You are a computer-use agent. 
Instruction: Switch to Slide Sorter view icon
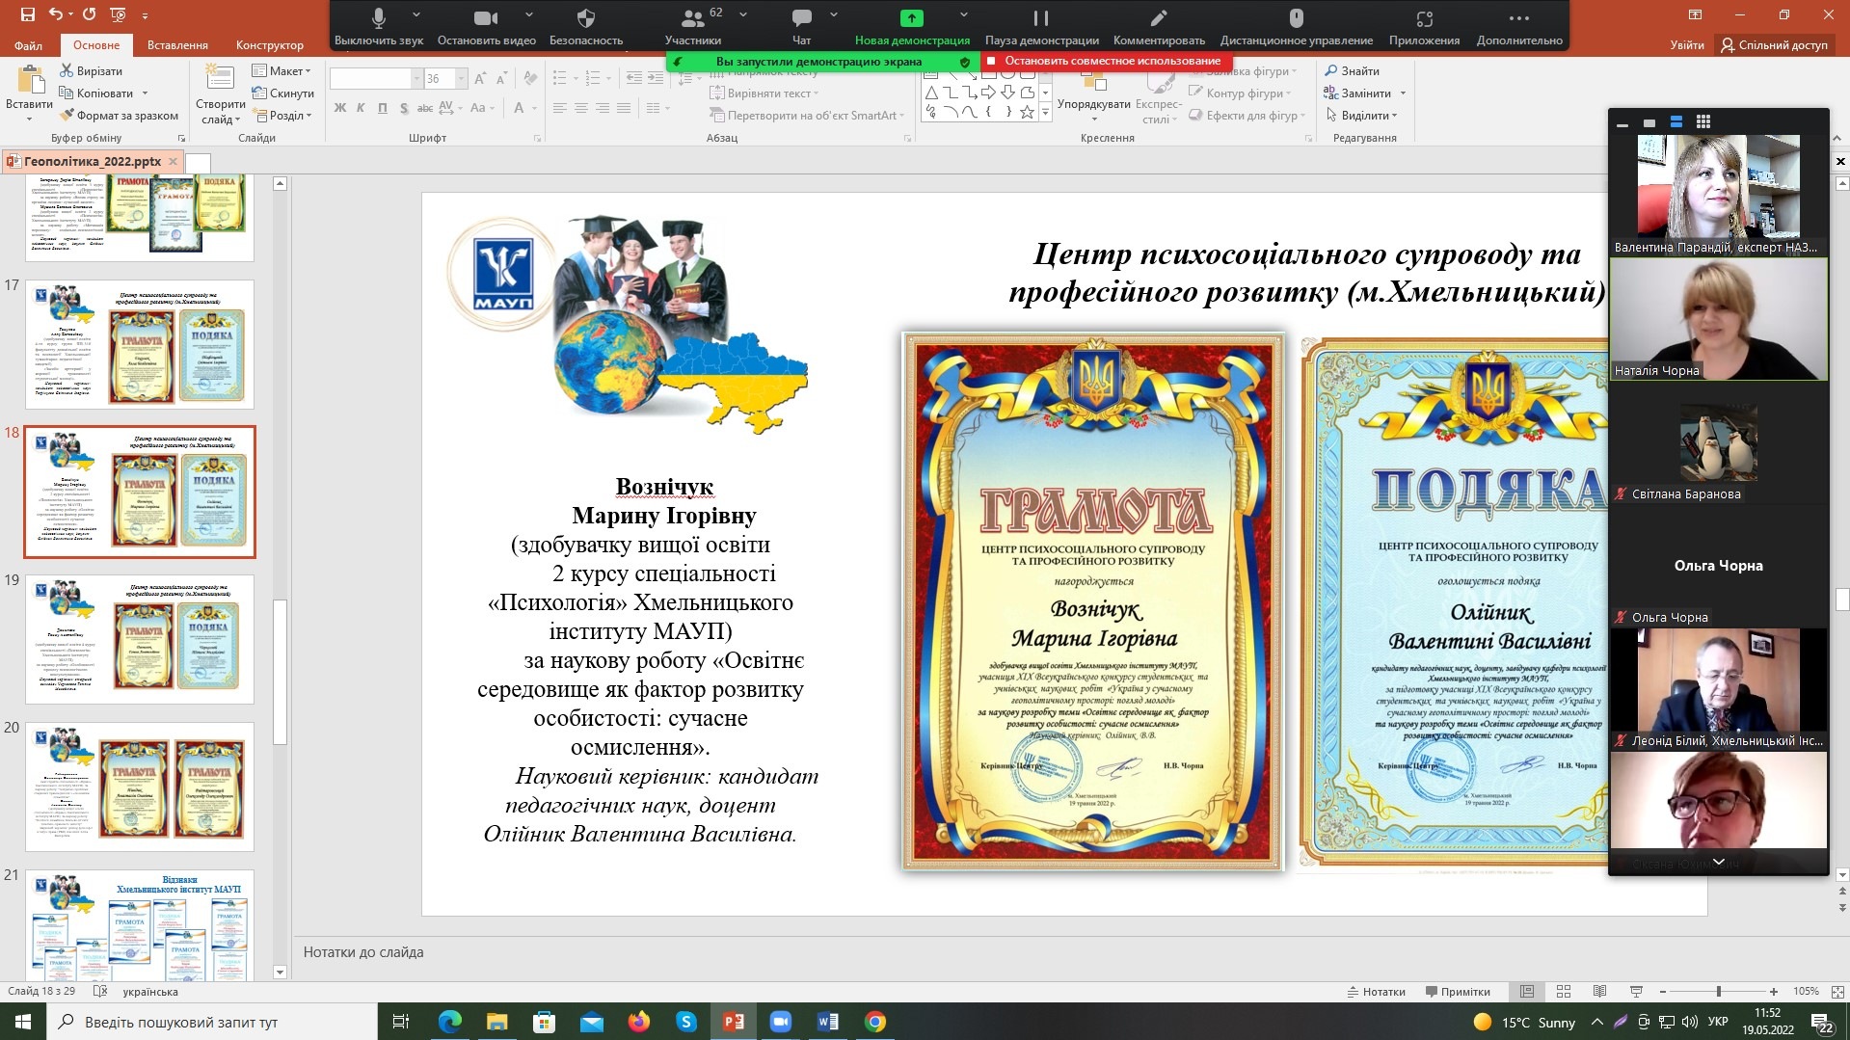1564,992
